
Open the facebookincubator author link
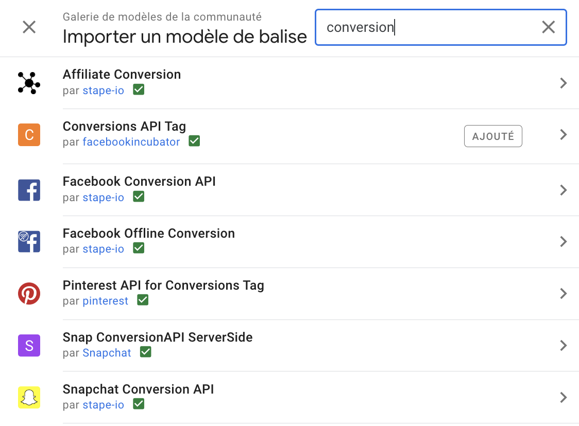click(131, 142)
